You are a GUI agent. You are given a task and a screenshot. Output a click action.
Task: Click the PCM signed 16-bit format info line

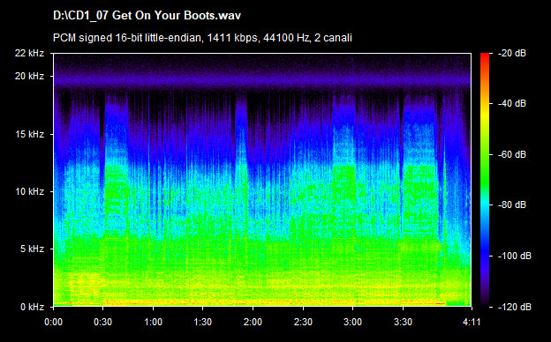coord(202,38)
